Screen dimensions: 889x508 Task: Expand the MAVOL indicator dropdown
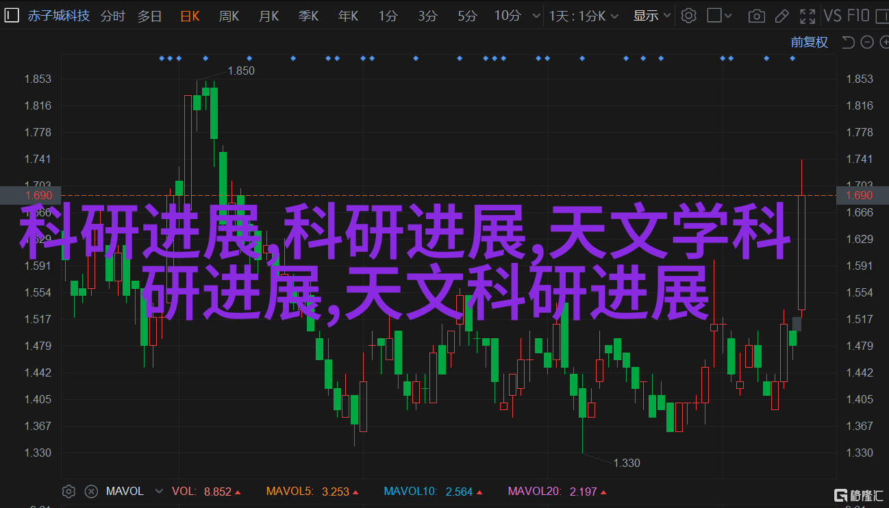pos(159,491)
